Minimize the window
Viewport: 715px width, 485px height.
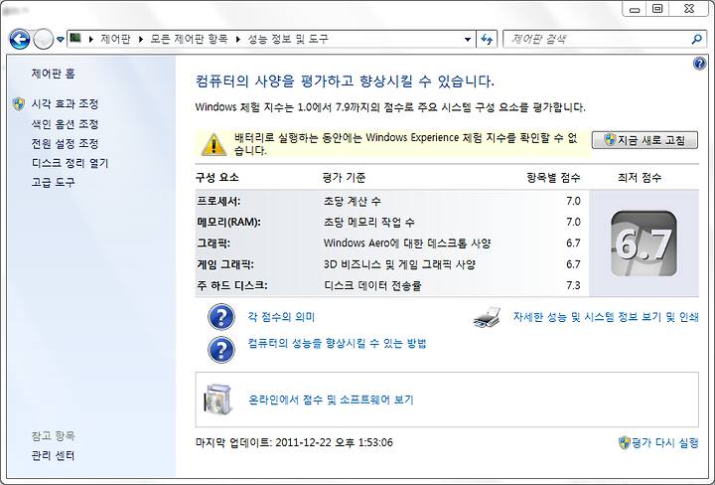[635, 9]
